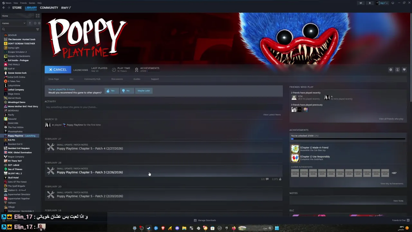Select Lethal Company in game list
This screenshot has height=232, width=412.
pos(16,90)
